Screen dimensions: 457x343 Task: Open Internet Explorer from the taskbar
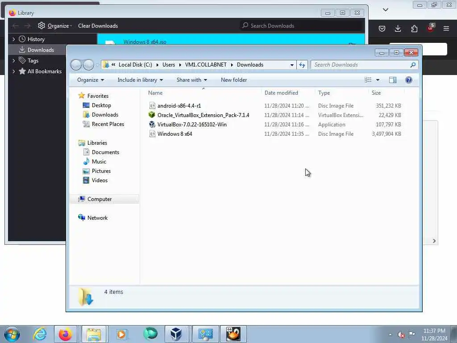39,334
